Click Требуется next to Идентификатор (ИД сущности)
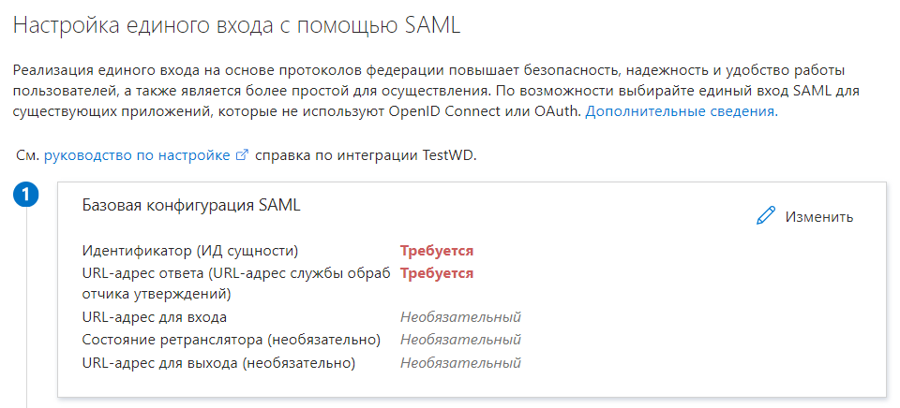 [437, 251]
